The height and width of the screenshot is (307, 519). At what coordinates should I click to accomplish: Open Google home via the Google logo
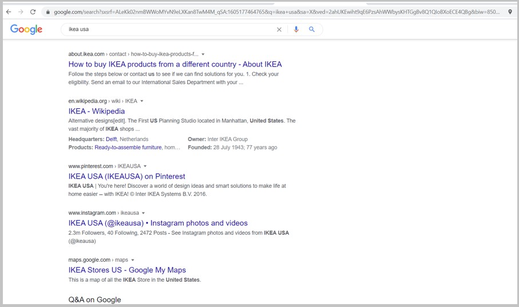[26, 29]
